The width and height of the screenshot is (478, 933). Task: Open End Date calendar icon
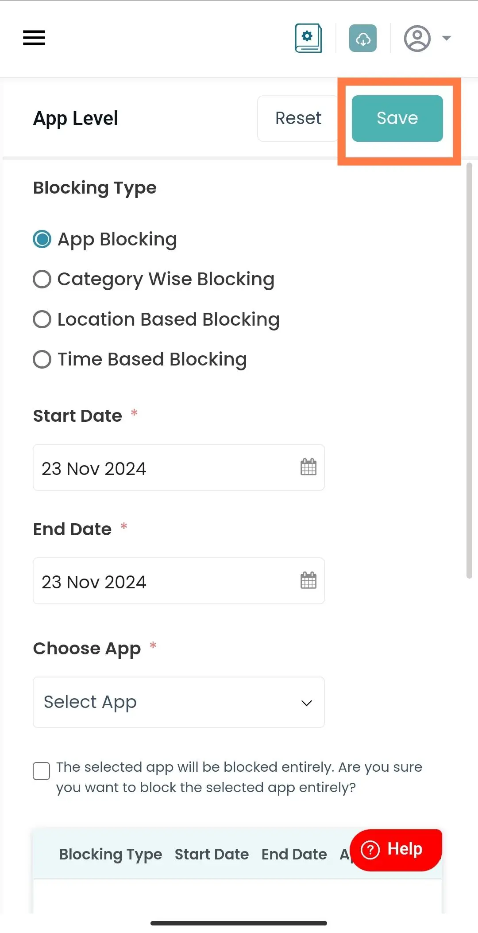308,580
